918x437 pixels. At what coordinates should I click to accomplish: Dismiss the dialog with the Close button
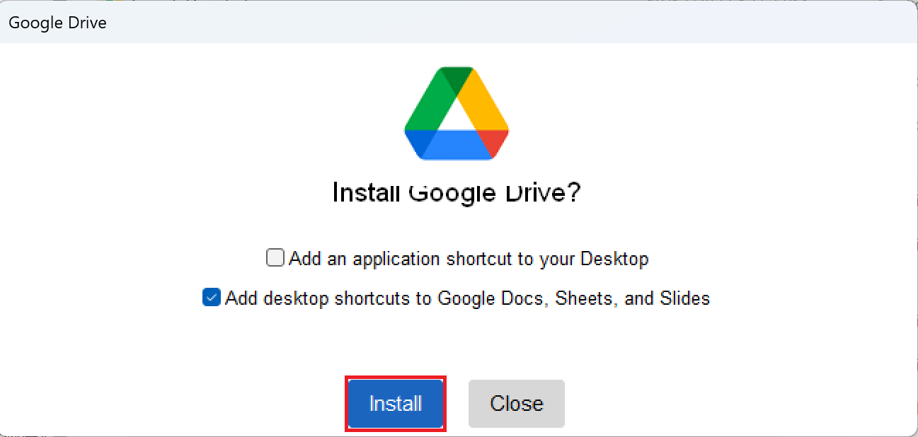click(517, 404)
